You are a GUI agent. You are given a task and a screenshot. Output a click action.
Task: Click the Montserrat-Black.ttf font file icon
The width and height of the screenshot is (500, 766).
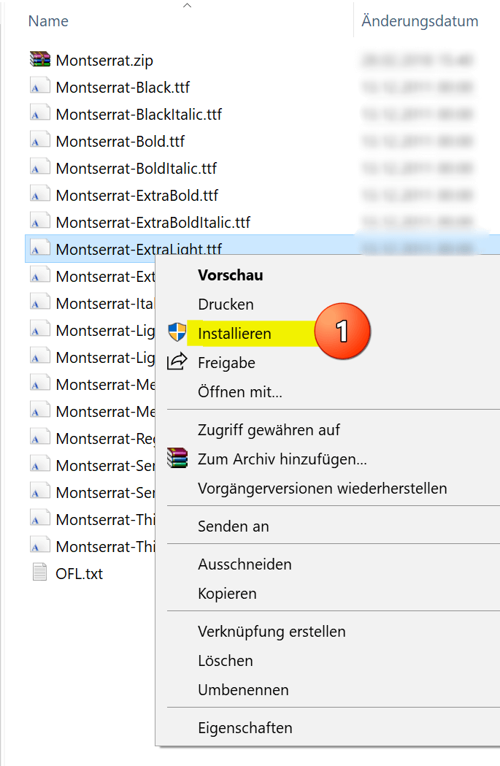point(39,87)
